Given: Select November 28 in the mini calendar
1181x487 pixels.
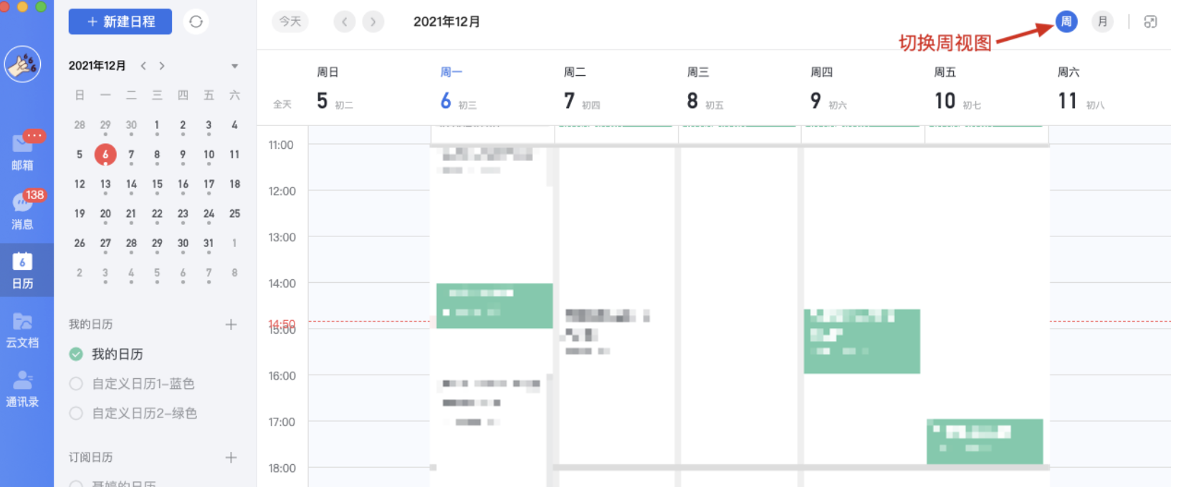Looking at the screenshot, I should 80,125.
